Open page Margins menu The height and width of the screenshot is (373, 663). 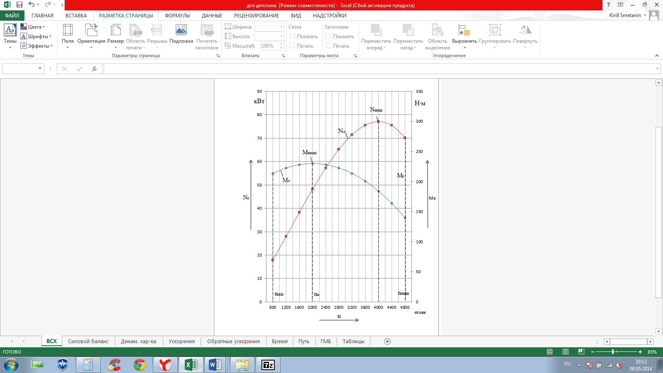[x=68, y=36]
